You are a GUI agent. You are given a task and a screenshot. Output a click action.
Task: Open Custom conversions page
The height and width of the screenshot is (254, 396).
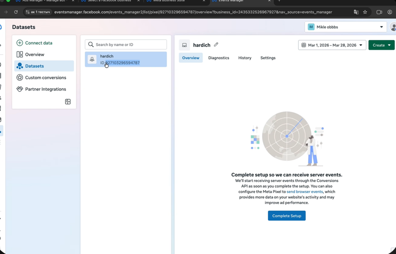tap(44, 77)
